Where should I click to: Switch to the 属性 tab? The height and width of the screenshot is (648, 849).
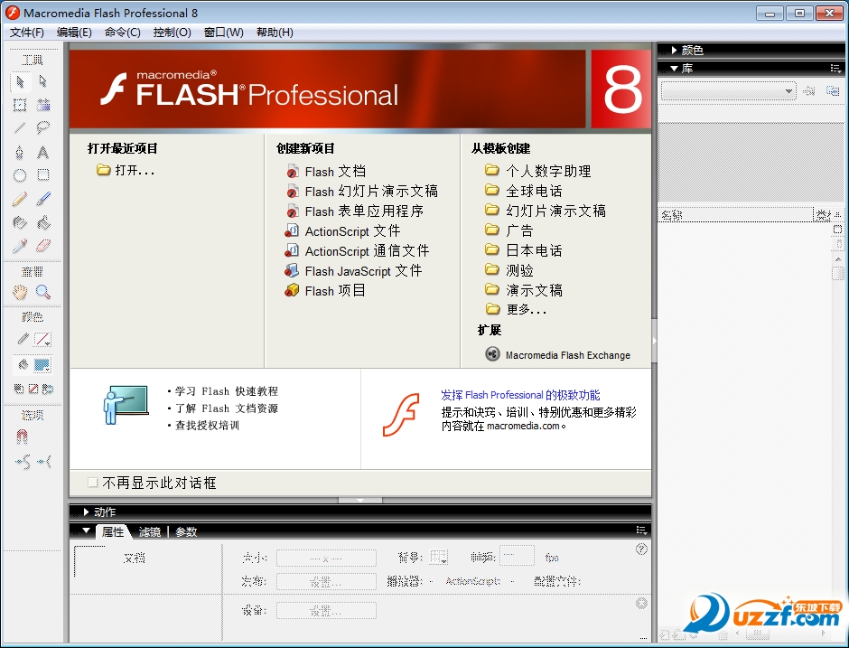coord(113,532)
